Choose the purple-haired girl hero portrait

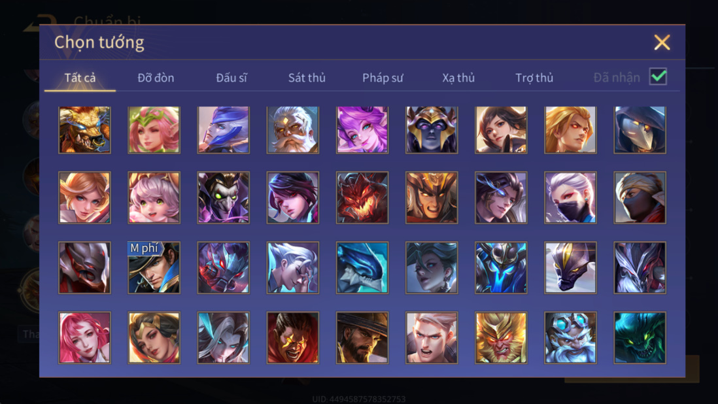(x=362, y=130)
